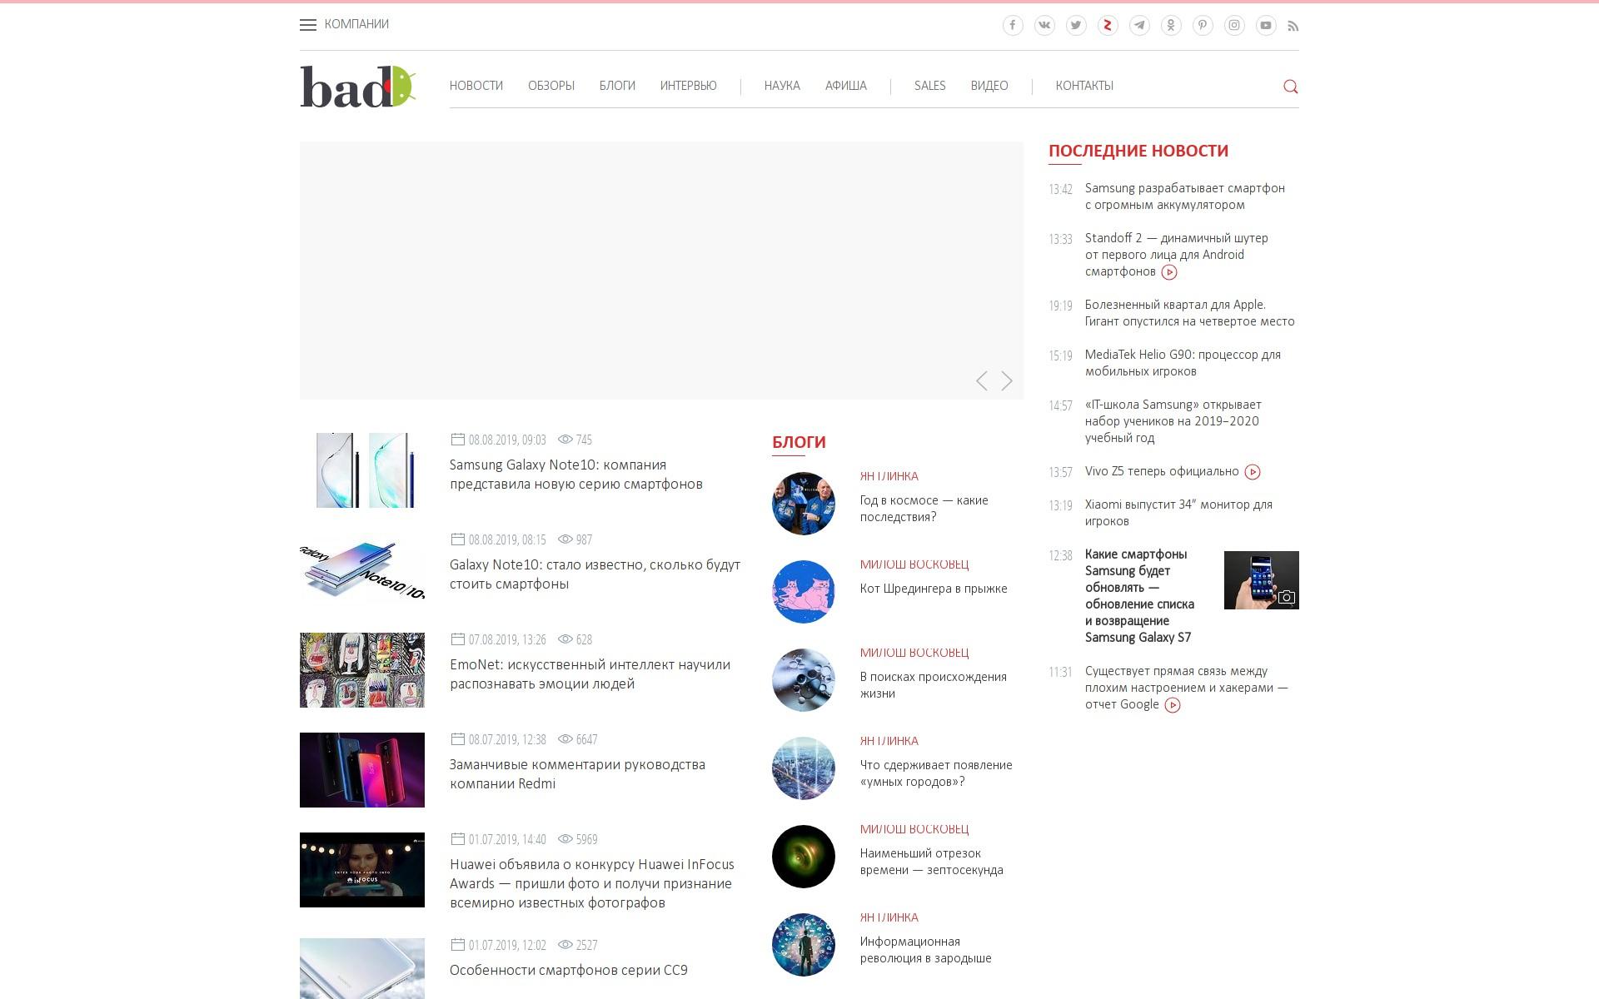1599x999 pixels.
Task: Open the Контакты page
Action: click(x=1084, y=86)
